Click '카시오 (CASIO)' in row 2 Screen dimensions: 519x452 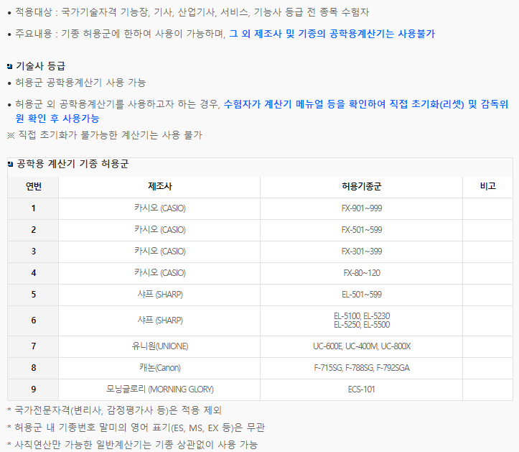coord(159,230)
